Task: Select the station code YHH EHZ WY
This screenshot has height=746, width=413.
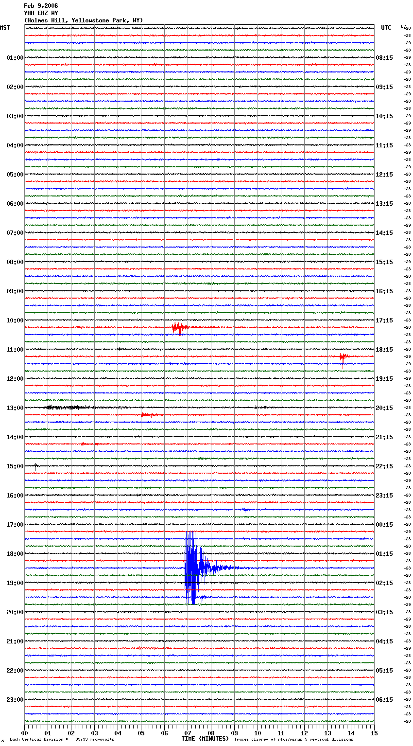Action: pyautogui.click(x=41, y=13)
